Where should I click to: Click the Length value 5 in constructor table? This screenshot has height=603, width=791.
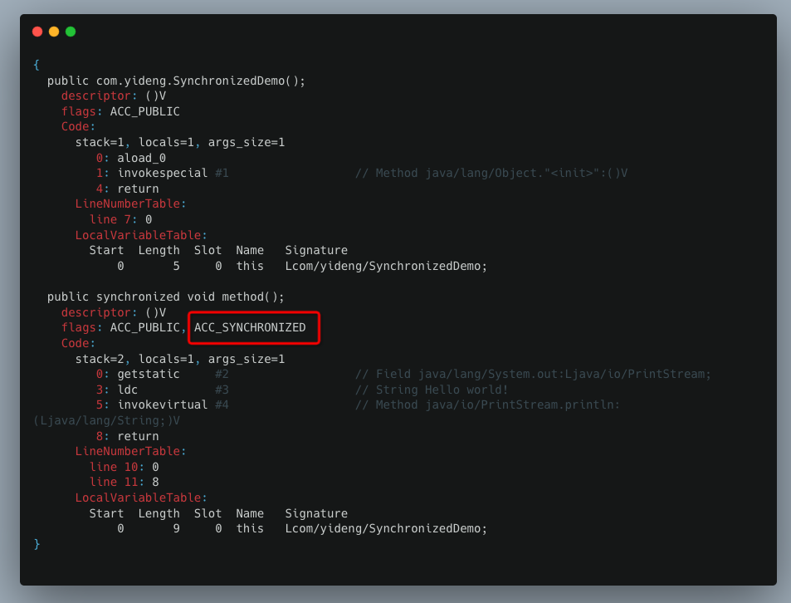point(176,266)
